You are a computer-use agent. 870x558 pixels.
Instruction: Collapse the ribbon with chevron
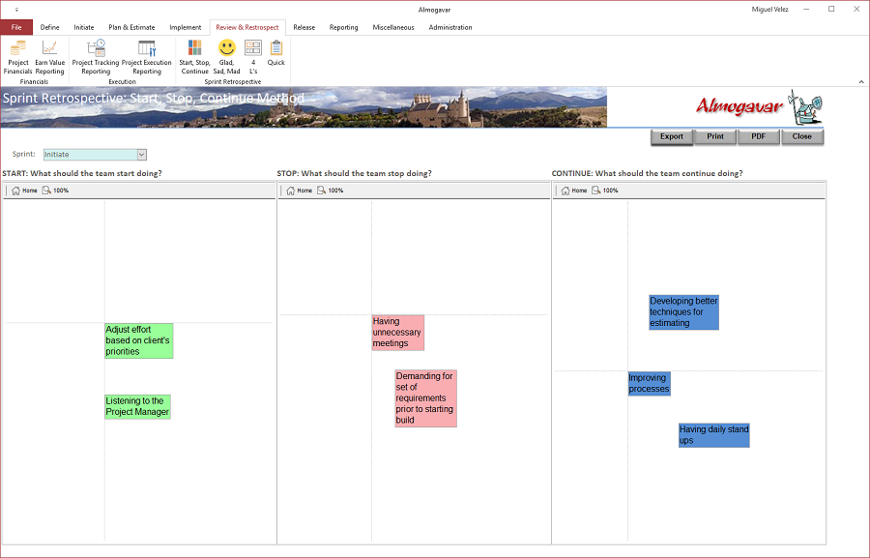(x=861, y=81)
